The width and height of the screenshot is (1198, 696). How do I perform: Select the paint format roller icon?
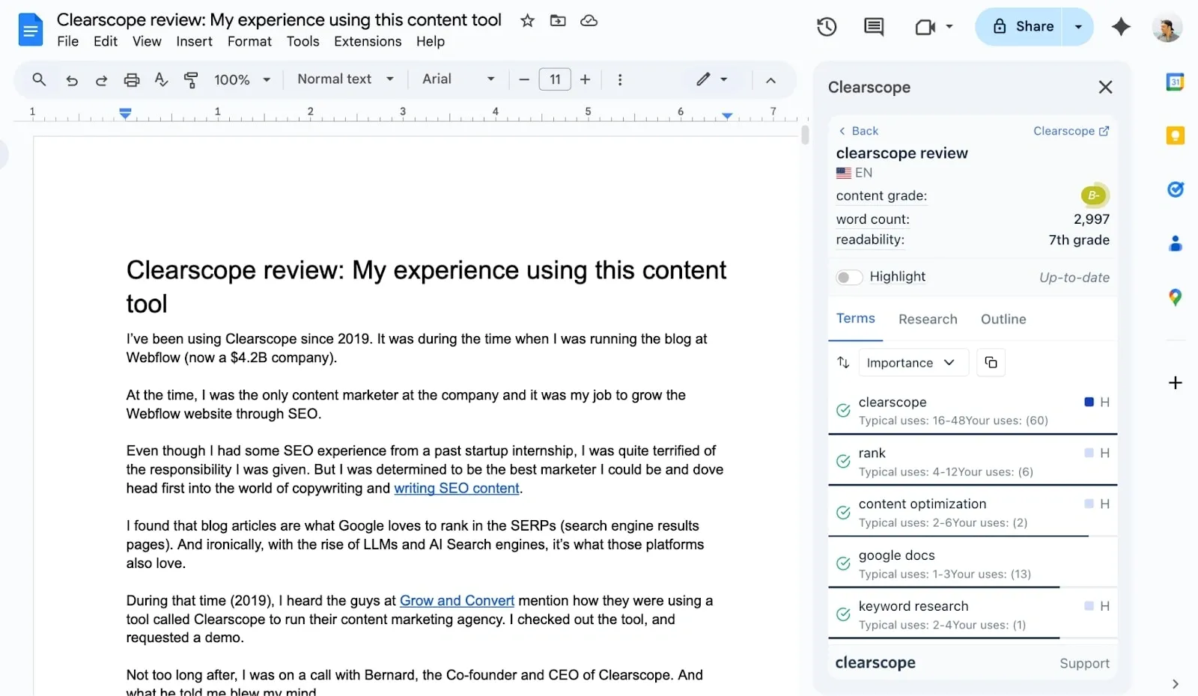[191, 79]
